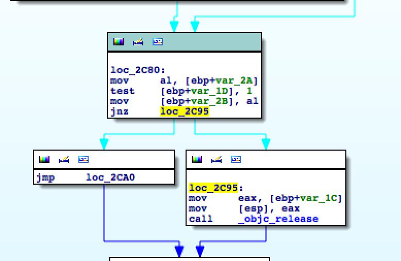Screen dimensions: 401x261
Task: Select highlighted loc_2C95 operand in jnz instruction
Action: (185, 111)
